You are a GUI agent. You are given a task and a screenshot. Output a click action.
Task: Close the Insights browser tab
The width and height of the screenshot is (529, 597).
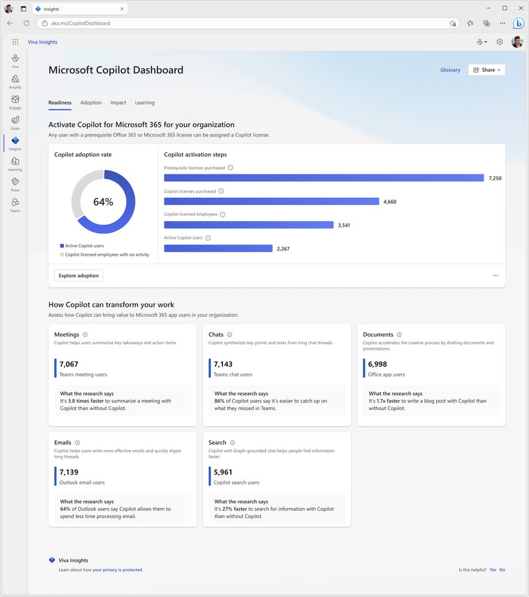122,9
